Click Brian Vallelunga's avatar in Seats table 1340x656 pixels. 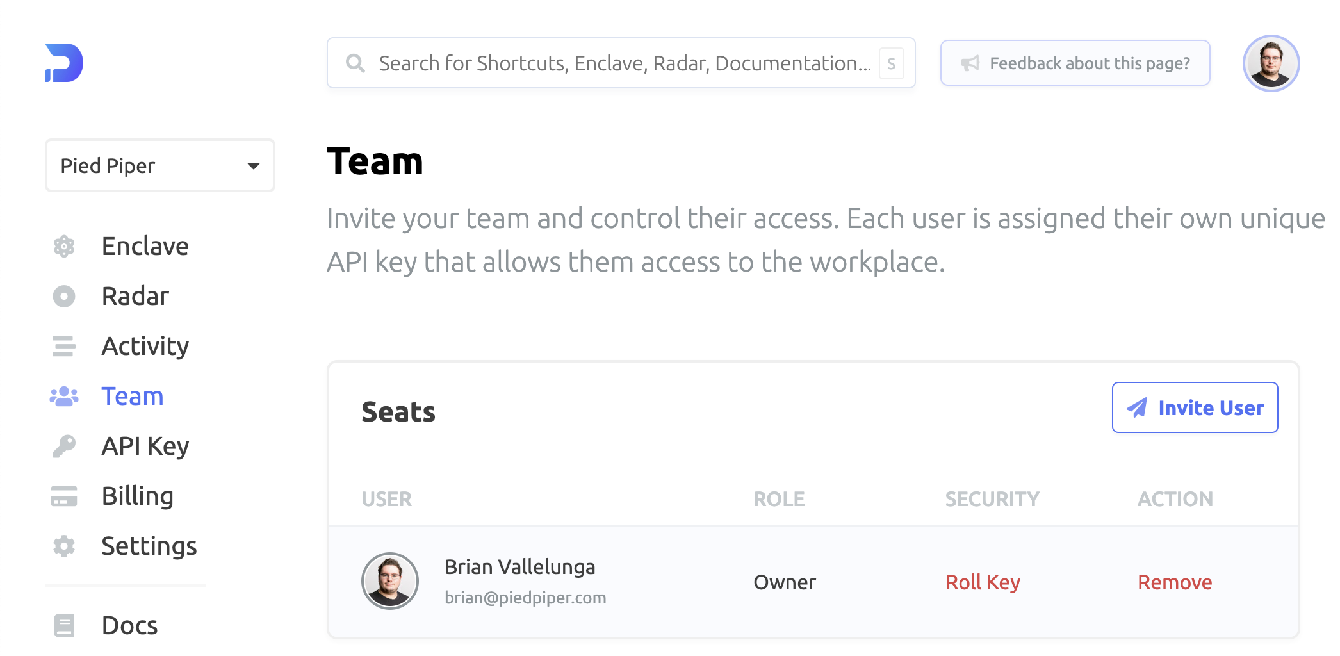[390, 581]
